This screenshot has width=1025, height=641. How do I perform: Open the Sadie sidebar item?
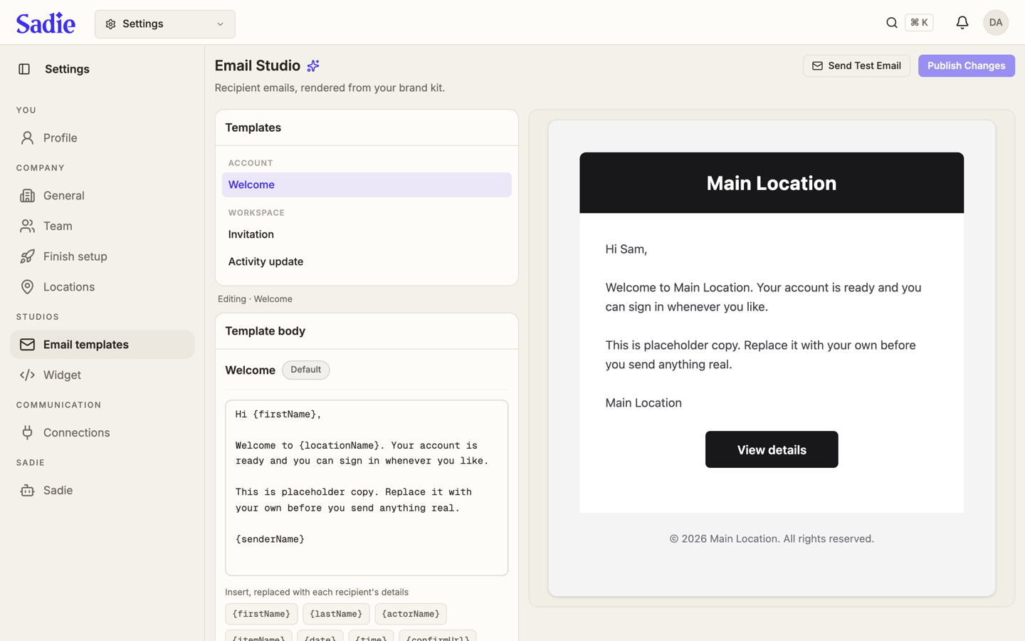pyautogui.click(x=102, y=491)
